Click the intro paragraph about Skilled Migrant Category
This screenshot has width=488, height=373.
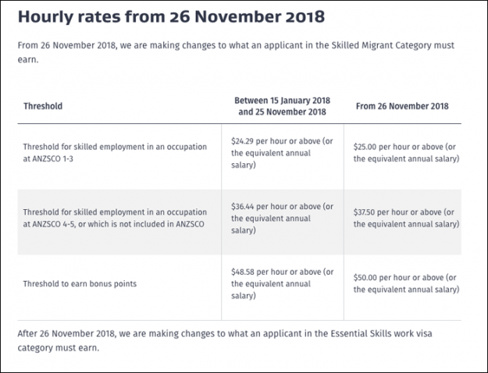(236, 52)
